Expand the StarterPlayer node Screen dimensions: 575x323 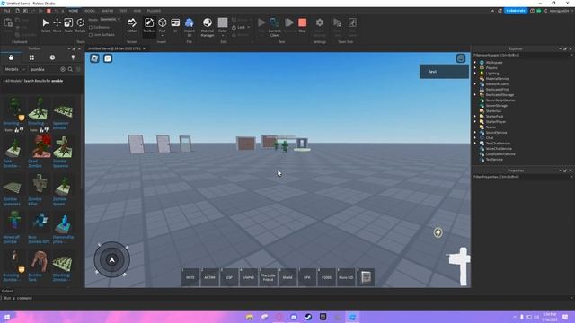coord(475,122)
